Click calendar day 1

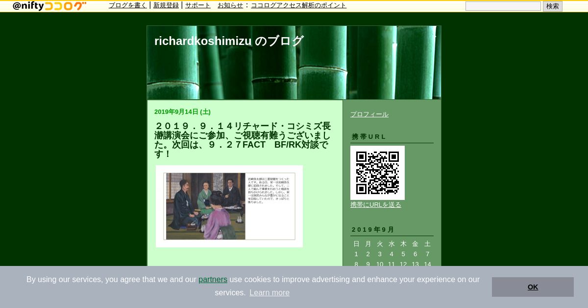coord(356,254)
